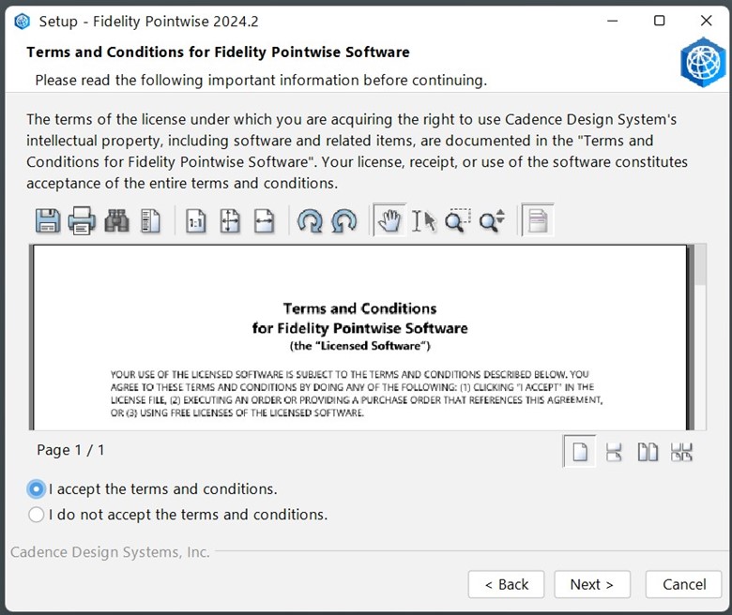Switch to continuous page view
732x615 pixels.
coord(614,452)
